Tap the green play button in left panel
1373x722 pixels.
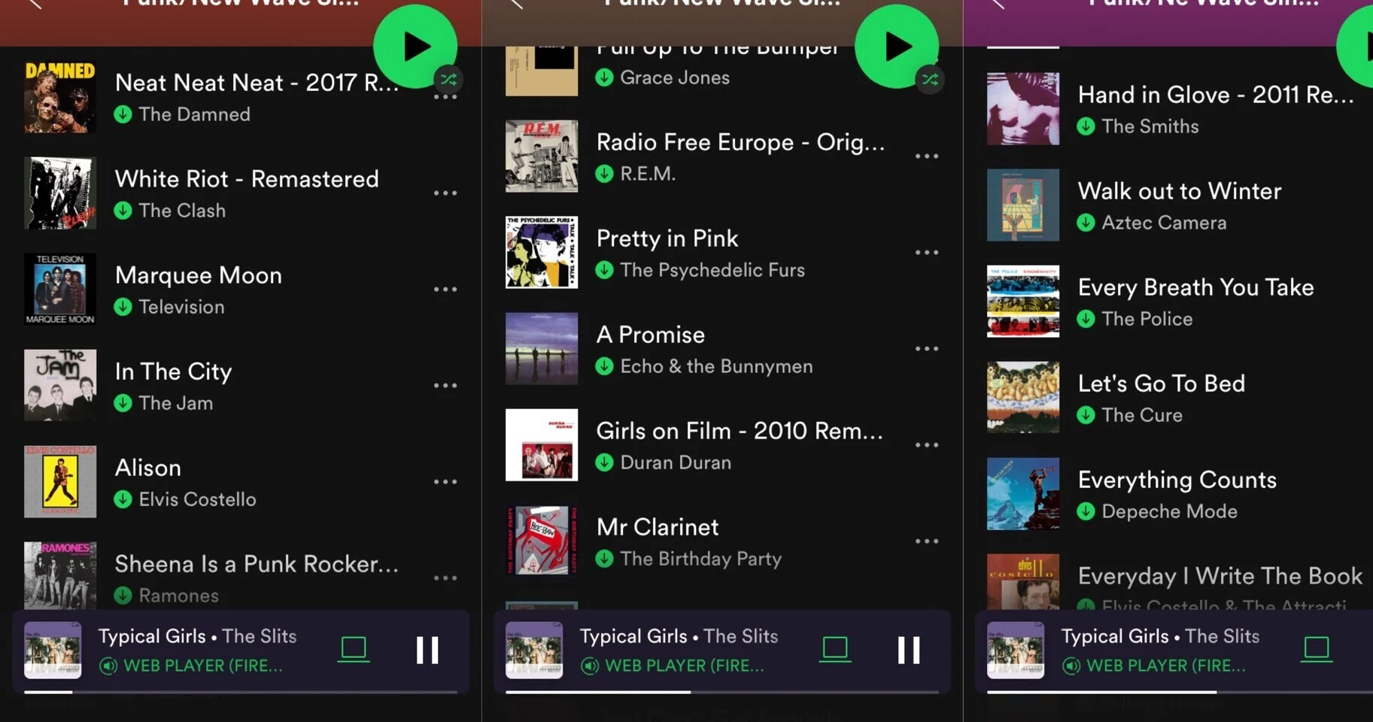coord(415,47)
